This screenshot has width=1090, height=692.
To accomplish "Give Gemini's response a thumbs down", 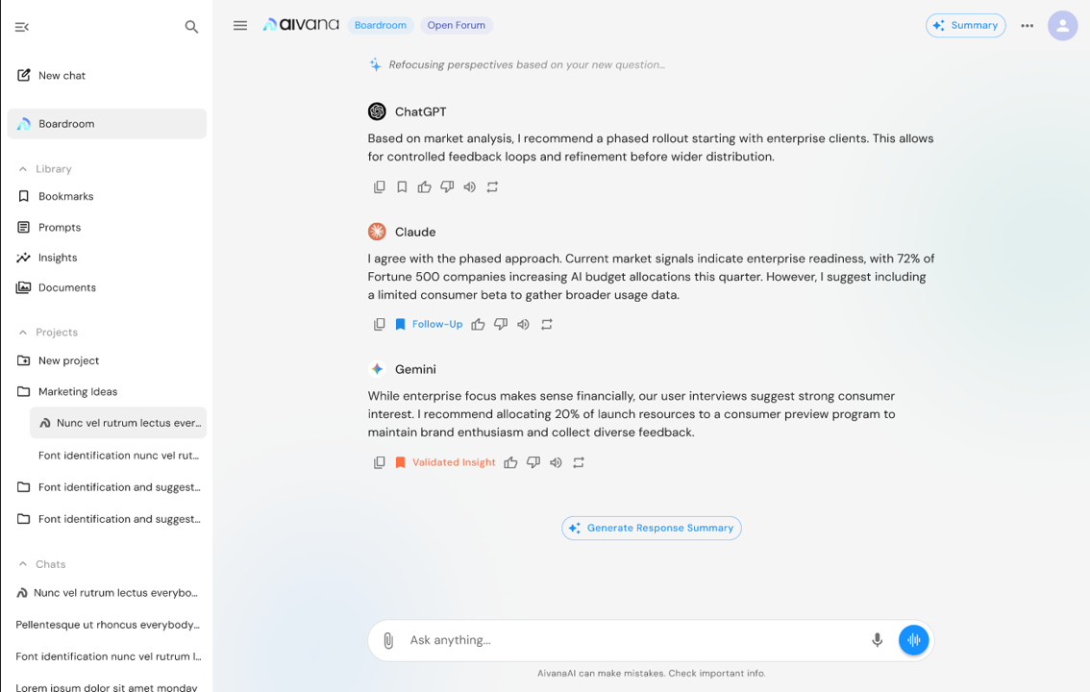I will coord(533,462).
